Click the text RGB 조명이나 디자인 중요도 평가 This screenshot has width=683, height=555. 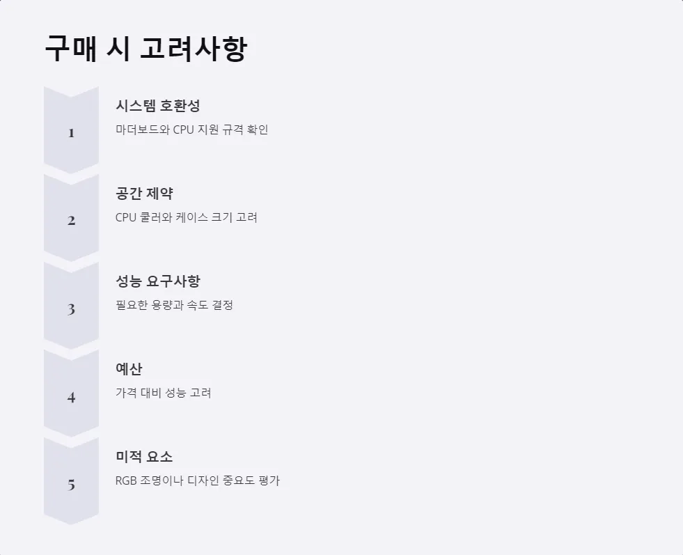coord(197,480)
